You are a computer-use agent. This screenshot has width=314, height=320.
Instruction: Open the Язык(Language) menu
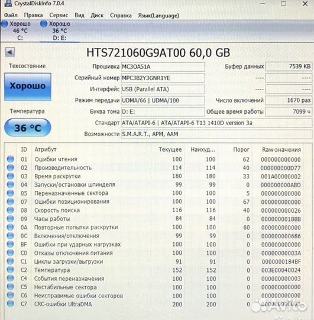pyautogui.click(x=158, y=15)
